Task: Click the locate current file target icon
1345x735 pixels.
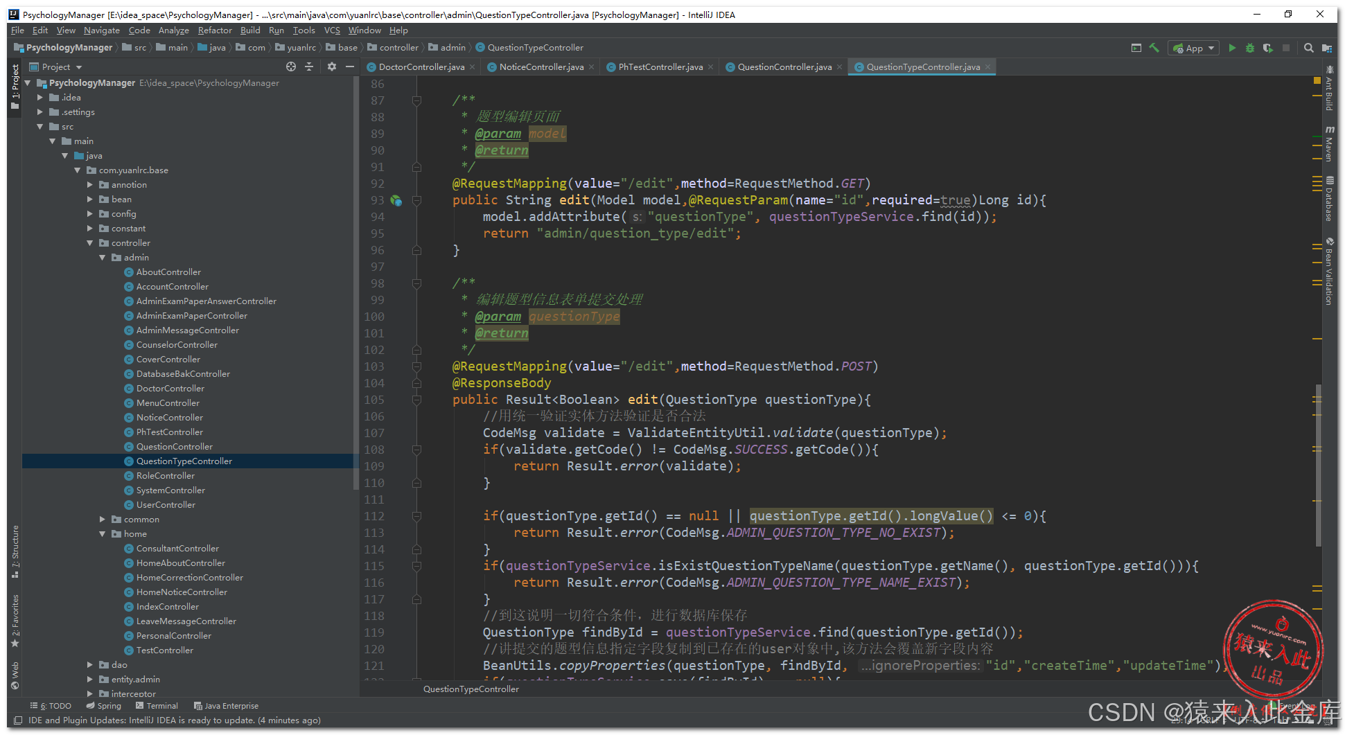Action: point(291,67)
